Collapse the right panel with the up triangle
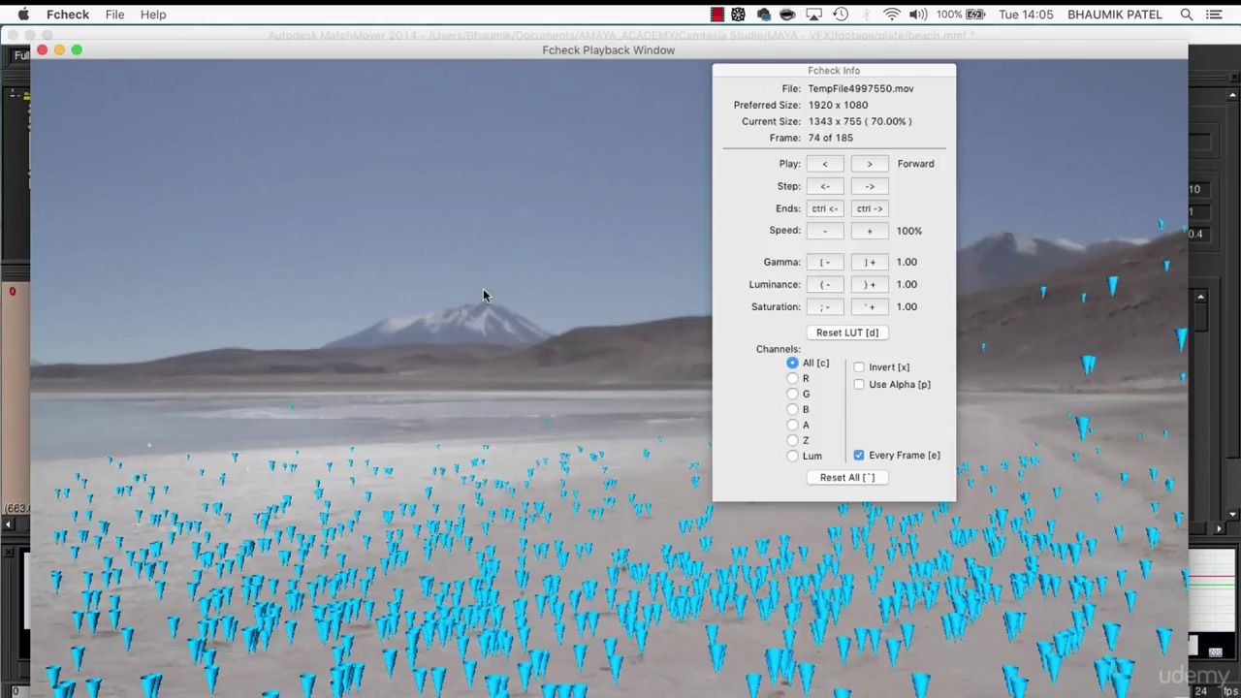This screenshot has height=698, width=1241. click(1232, 94)
